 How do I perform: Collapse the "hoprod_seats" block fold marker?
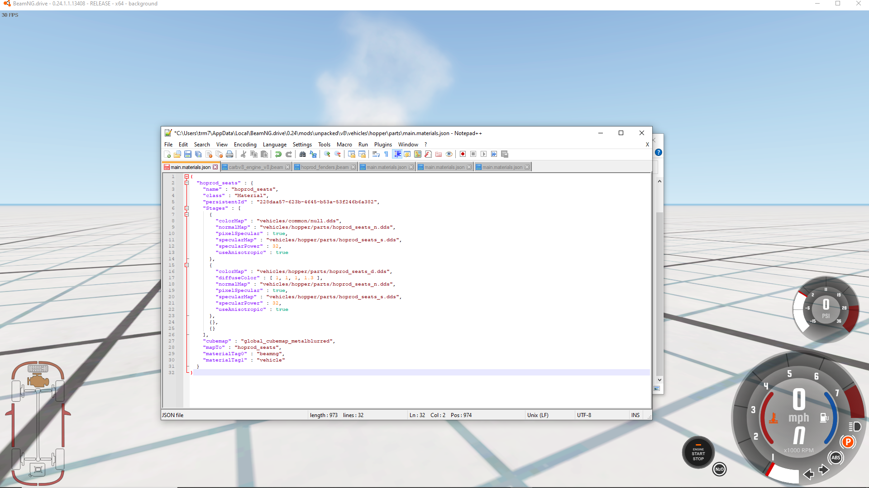coord(186,183)
